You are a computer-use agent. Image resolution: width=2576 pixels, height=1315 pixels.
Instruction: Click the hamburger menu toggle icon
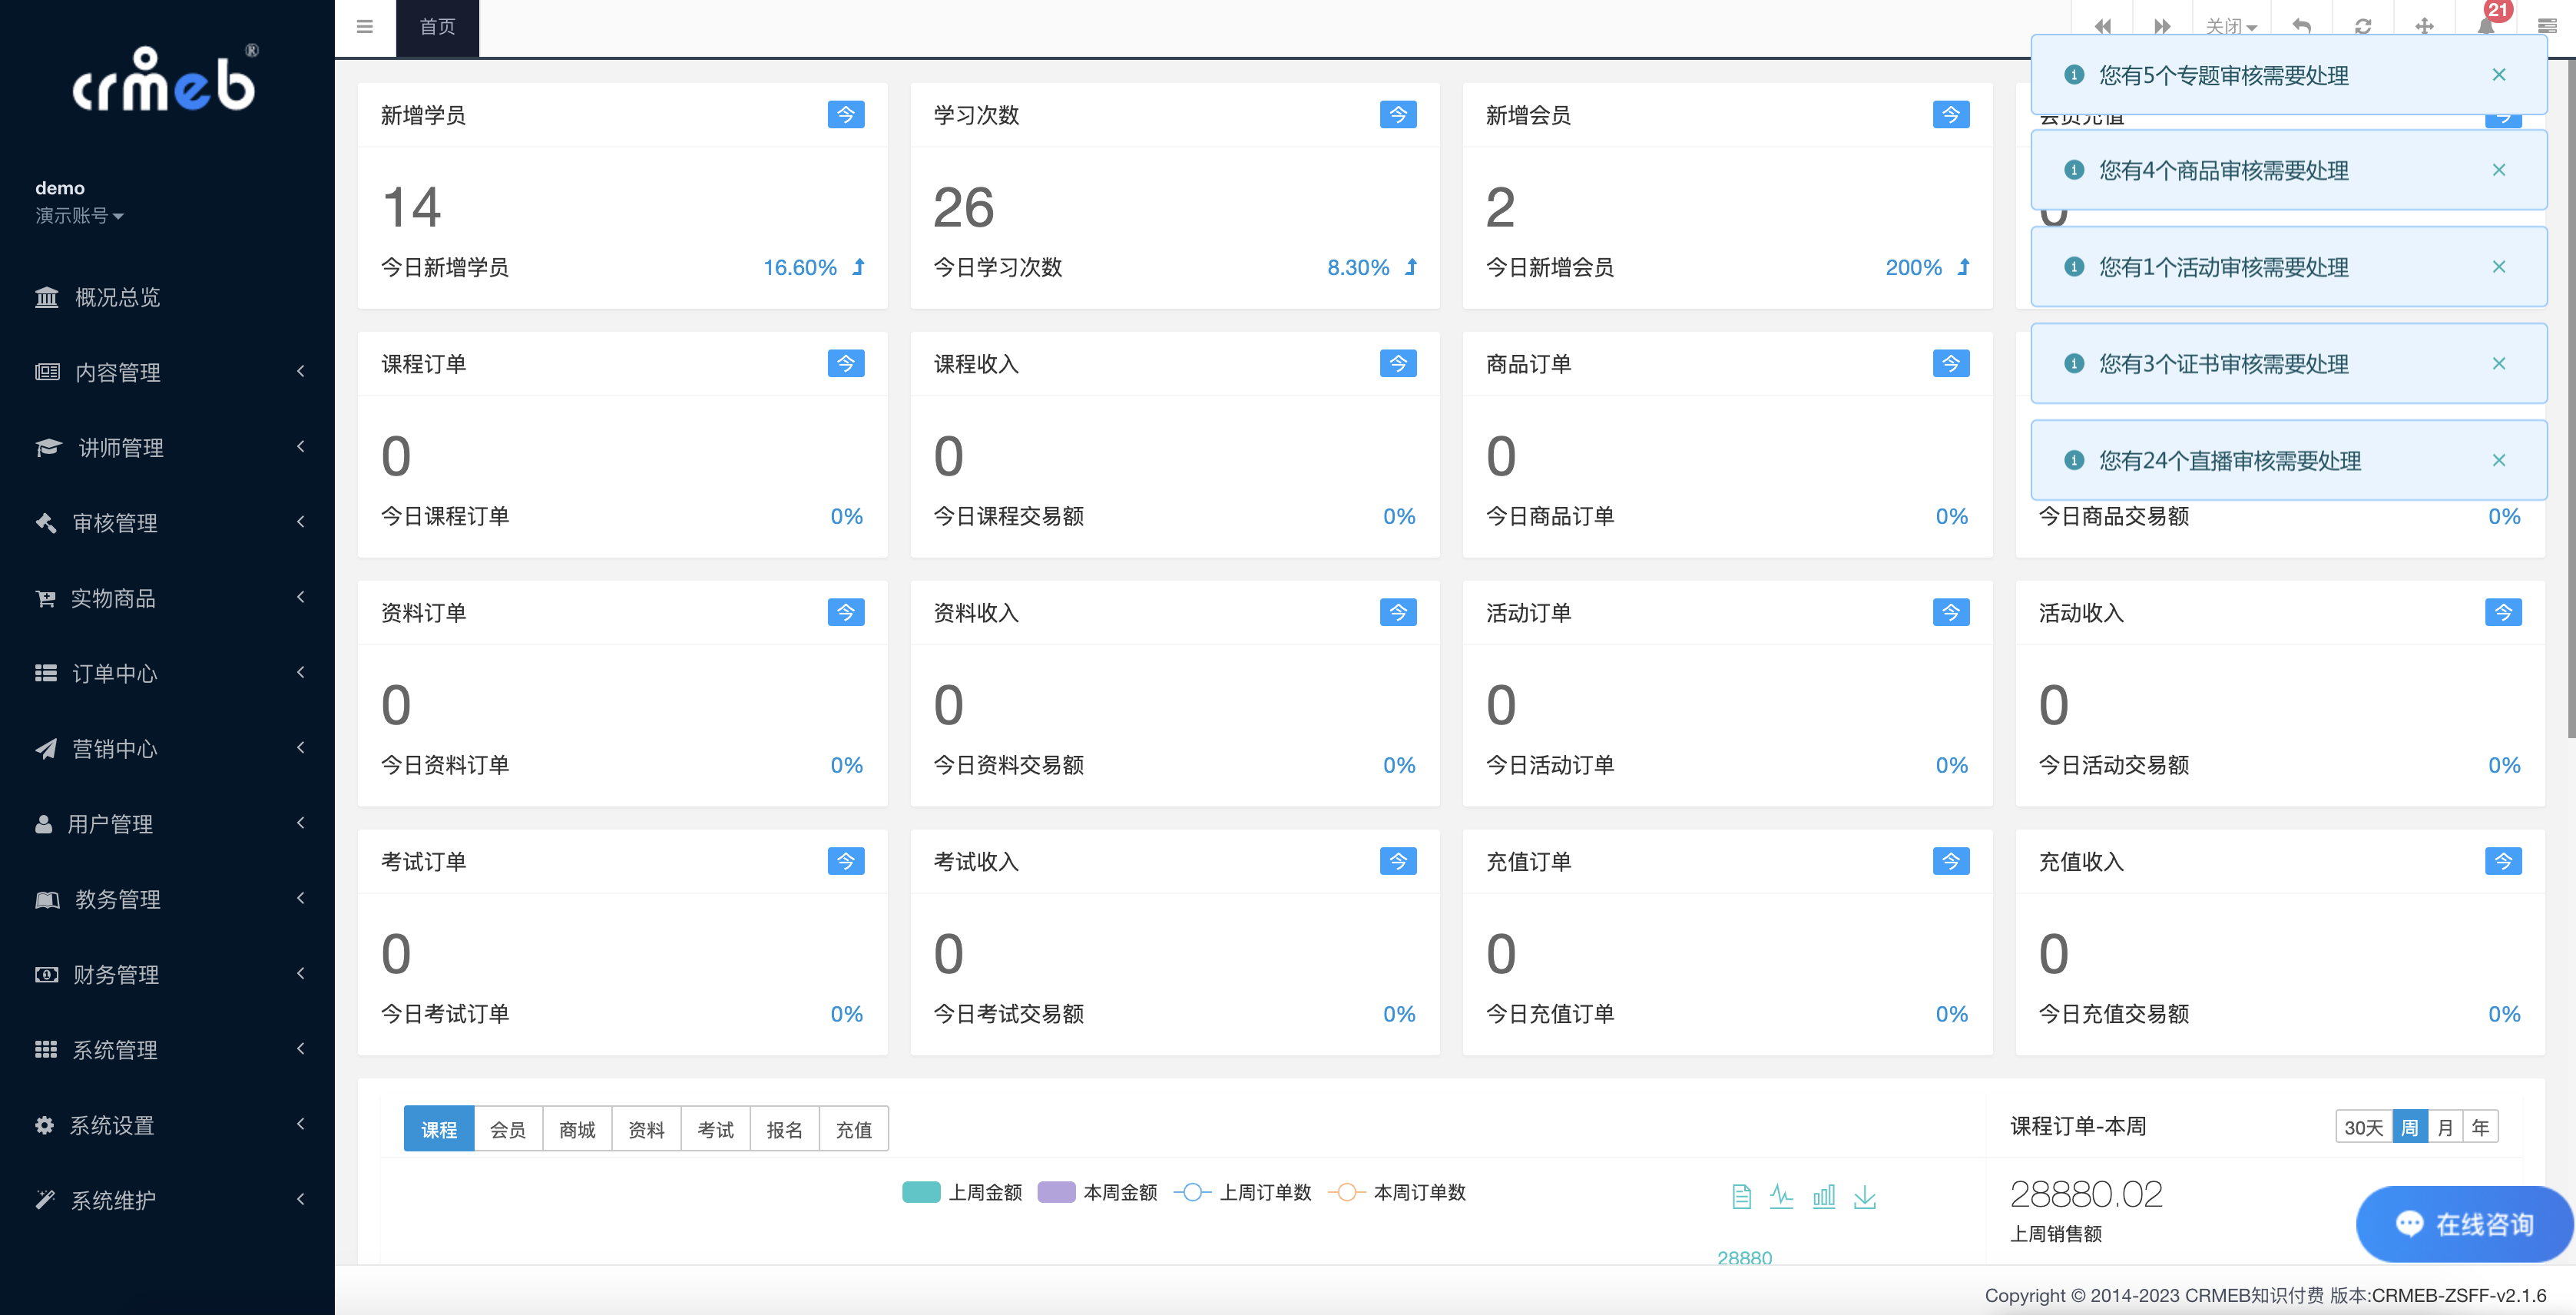tap(365, 27)
